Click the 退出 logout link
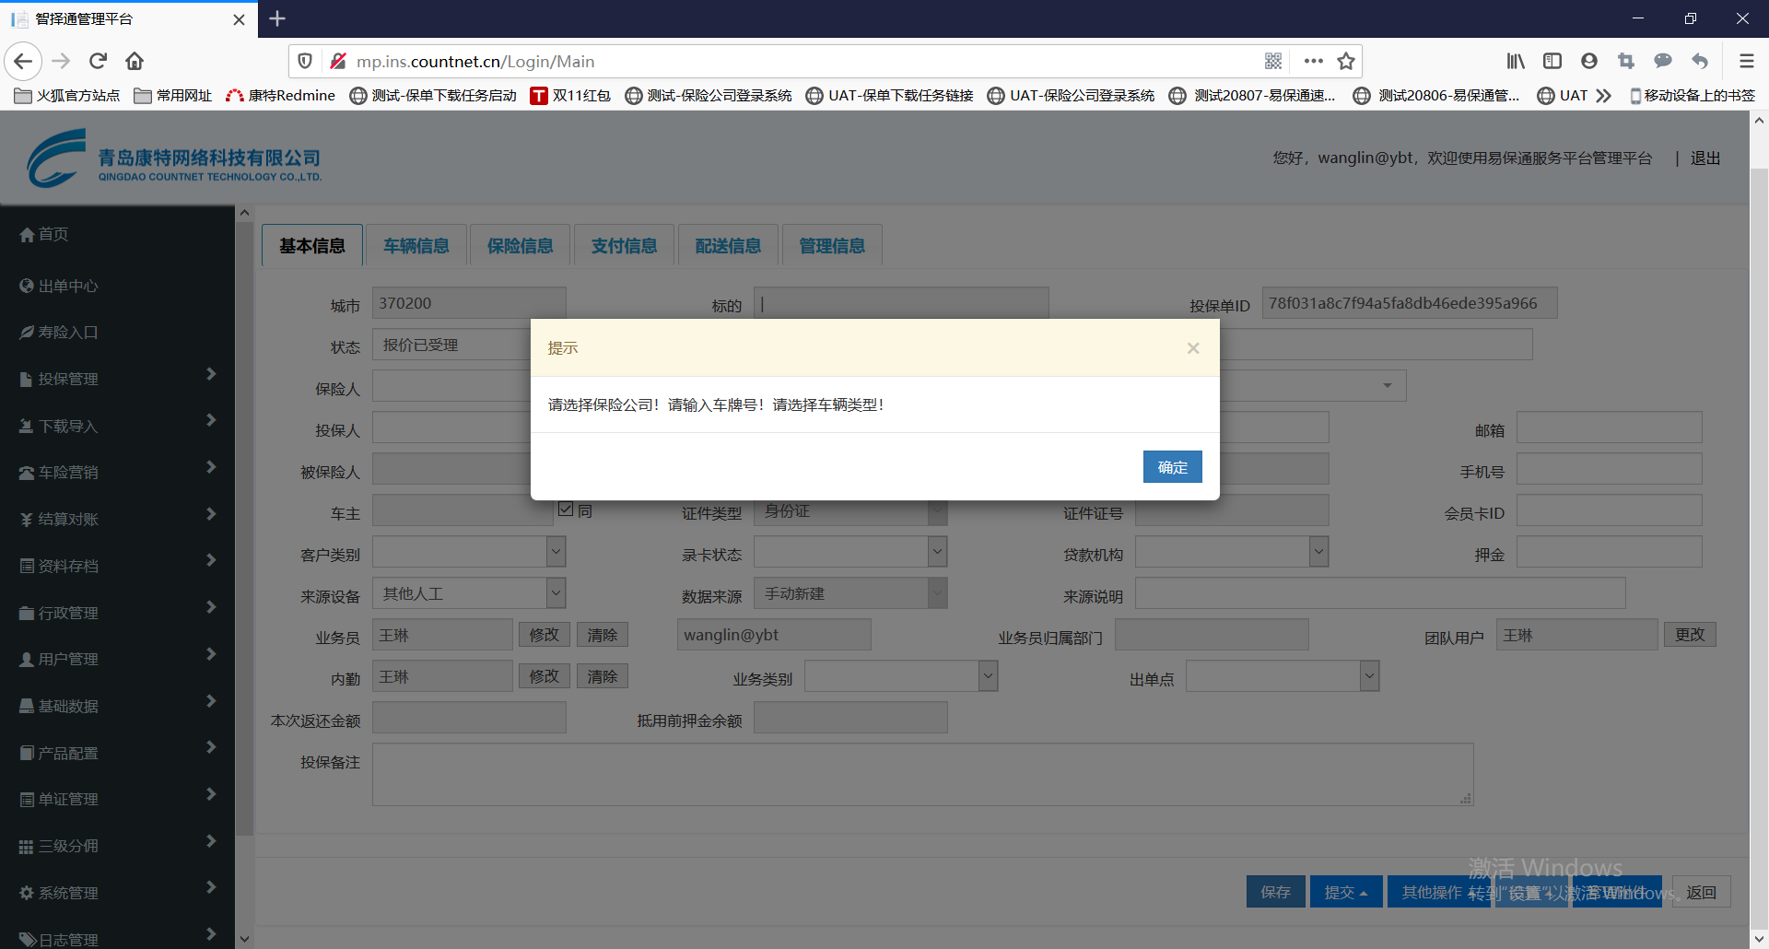The image size is (1769, 949). [x=1705, y=158]
